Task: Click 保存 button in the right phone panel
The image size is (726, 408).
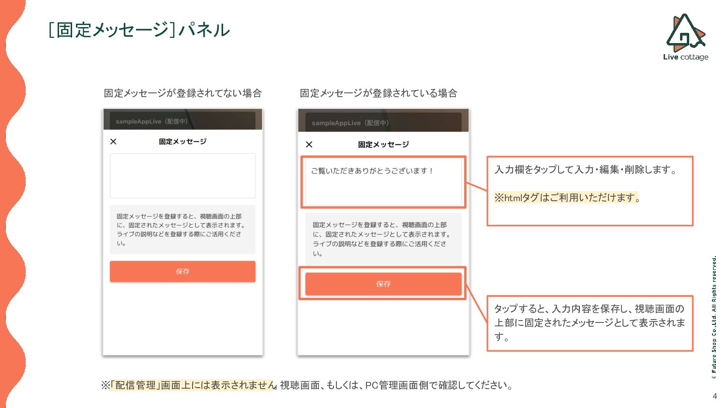Action: point(383,284)
